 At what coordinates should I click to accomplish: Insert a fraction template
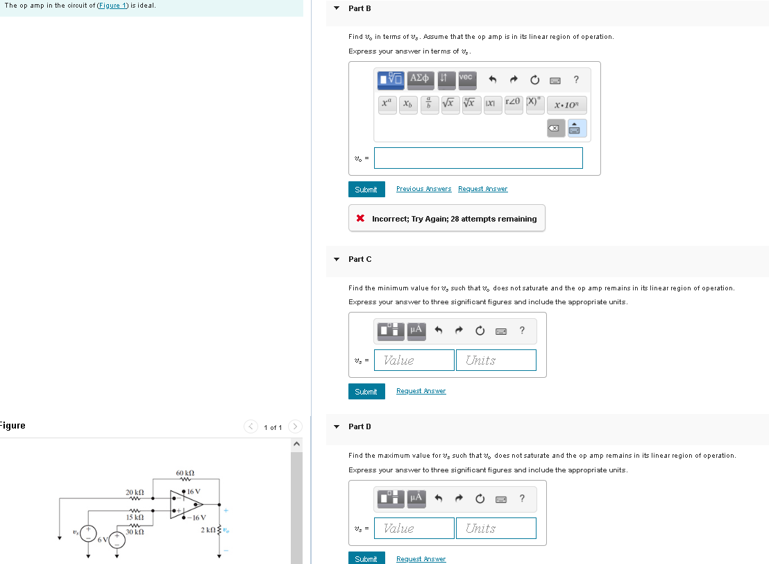pyautogui.click(x=429, y=105)
